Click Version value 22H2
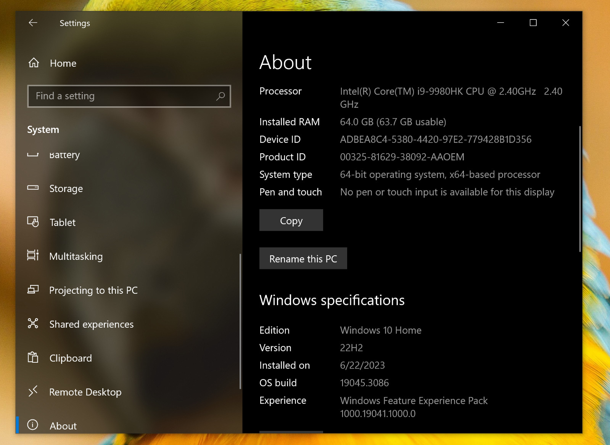Image resolution: width=610 pixels, height=445 pixels. (351, 348)
